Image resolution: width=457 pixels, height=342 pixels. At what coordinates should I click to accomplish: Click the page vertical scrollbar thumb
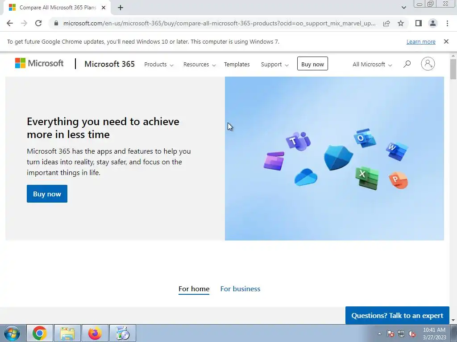(453, 69)
